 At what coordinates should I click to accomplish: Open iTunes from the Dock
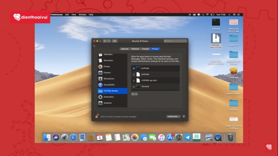(x=161, y=137)
